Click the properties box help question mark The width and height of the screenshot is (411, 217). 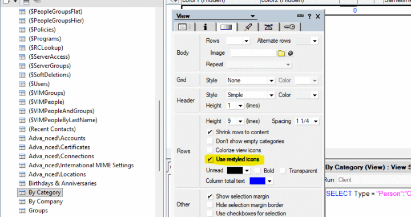[309, 16]
